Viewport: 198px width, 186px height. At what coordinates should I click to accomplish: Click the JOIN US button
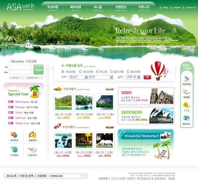(16, 78)
